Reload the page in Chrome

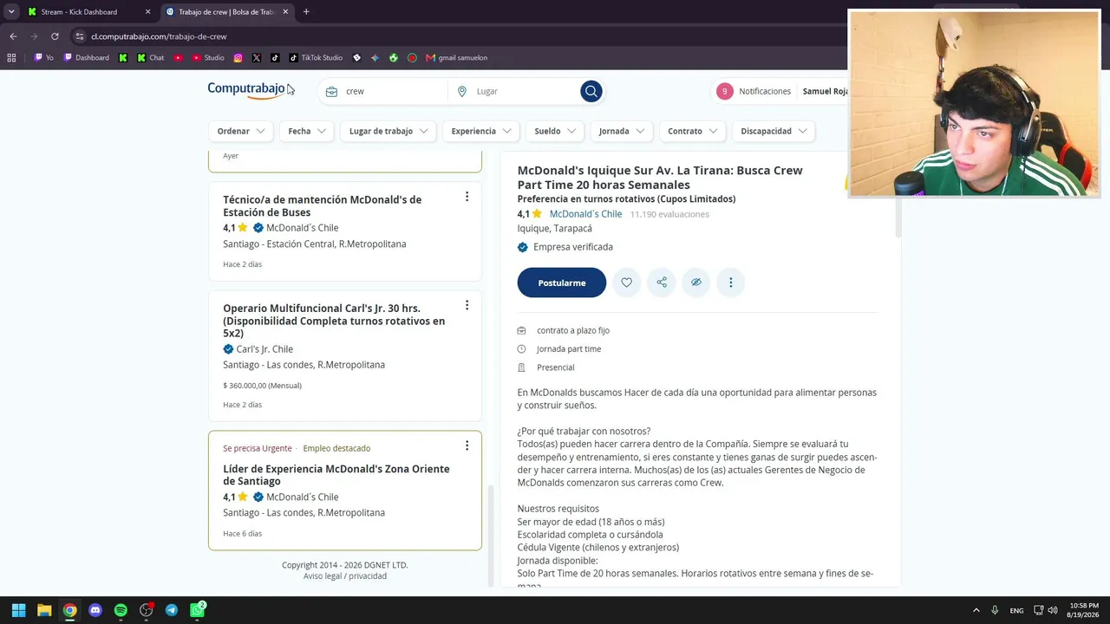pyautogui.click(x=55, y=36)
